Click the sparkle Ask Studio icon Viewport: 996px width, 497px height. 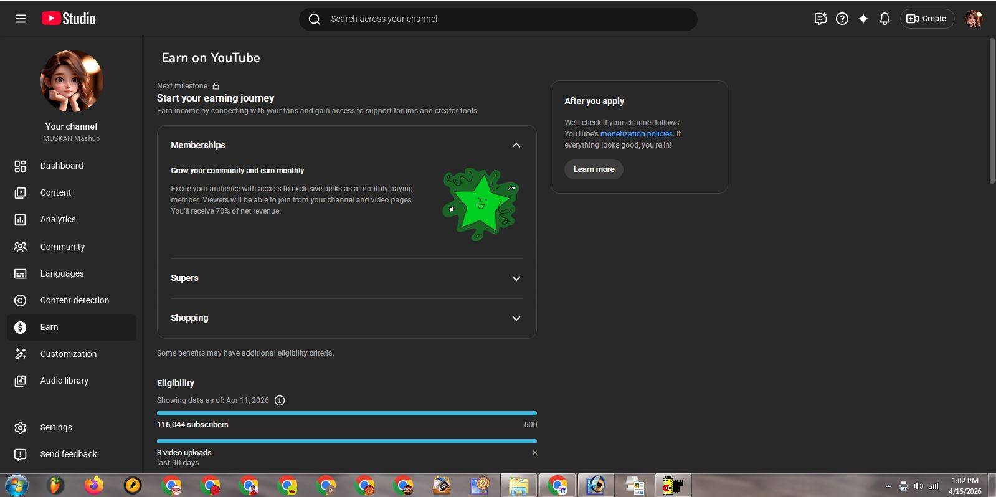tap(863, 19)
